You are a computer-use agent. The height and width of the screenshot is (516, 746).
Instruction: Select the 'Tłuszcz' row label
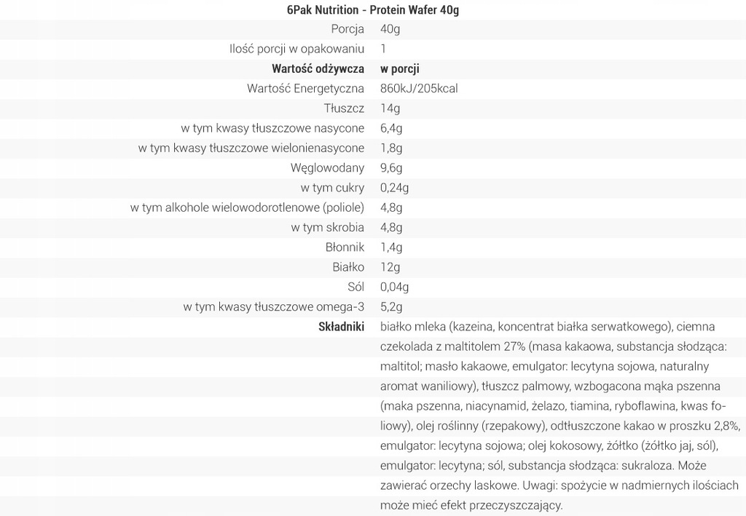(x=344, y=108)
